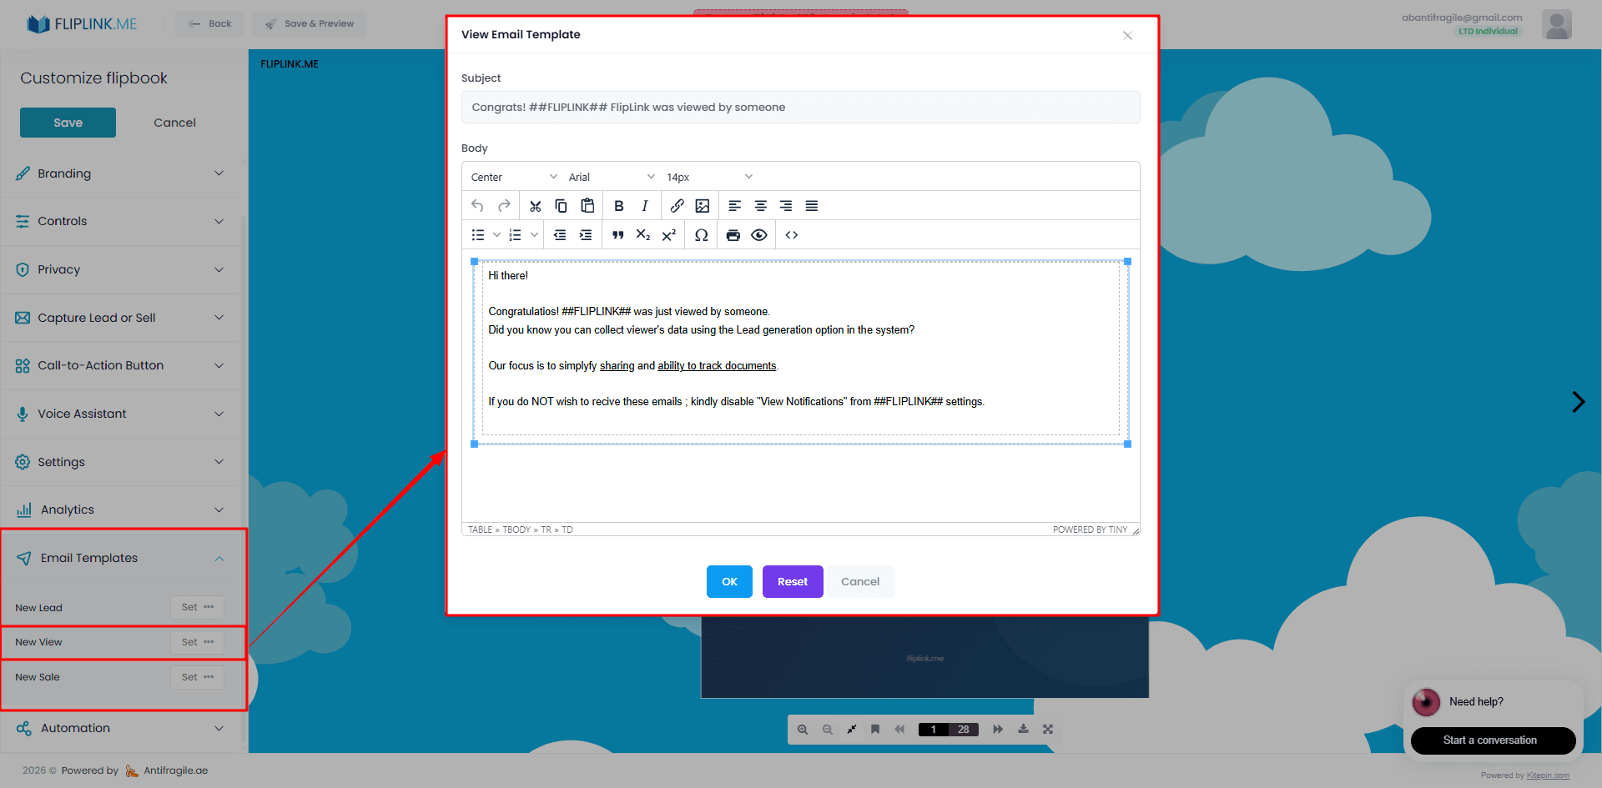Select the Bold formatting icon

(x=619, y=205)
